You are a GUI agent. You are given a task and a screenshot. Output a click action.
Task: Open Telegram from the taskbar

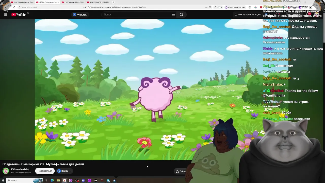click(x=108, y=180)
